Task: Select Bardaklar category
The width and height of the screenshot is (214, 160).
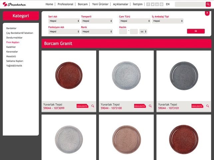Action: 11,28
